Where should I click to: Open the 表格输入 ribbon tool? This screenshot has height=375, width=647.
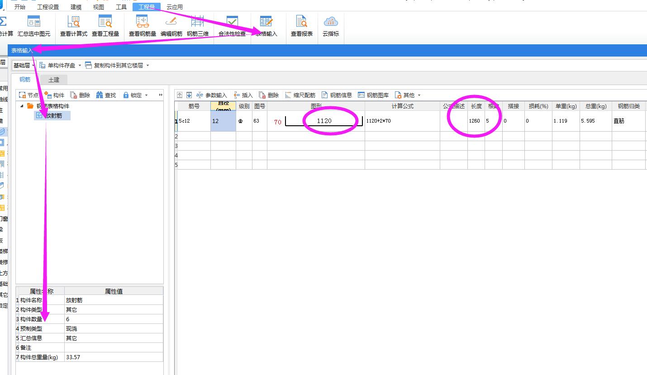[x=266, y=26]
